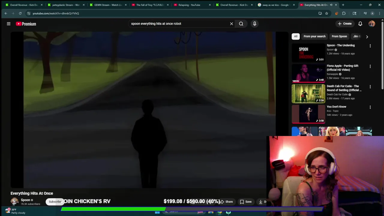Open the Spoon channel avatar

point(14,202)
